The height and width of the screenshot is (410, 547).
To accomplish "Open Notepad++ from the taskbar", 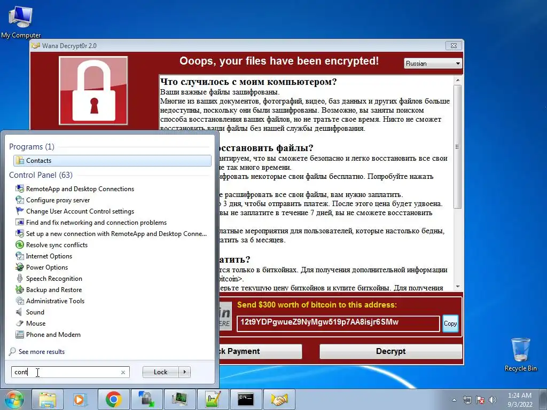I will coord(213,399).
